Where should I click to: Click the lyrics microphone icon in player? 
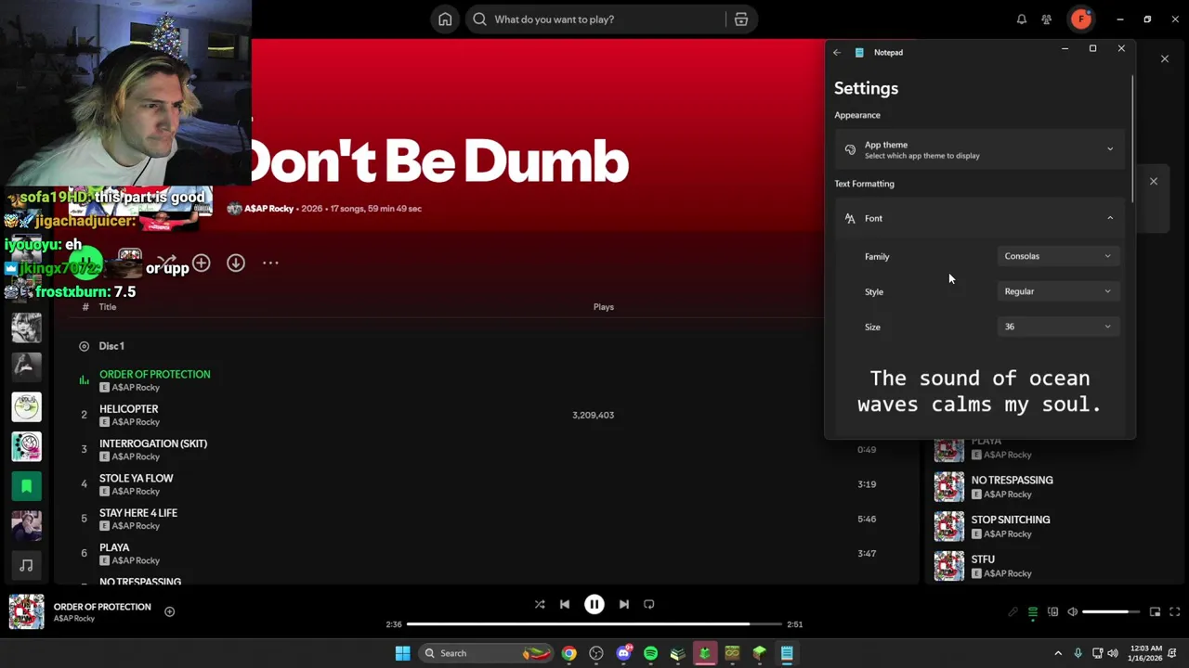click(x=1013, y=612)
